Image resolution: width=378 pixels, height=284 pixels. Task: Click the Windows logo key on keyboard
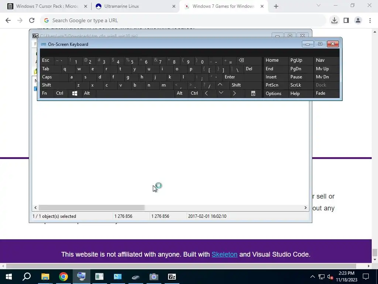coord(75,93)
